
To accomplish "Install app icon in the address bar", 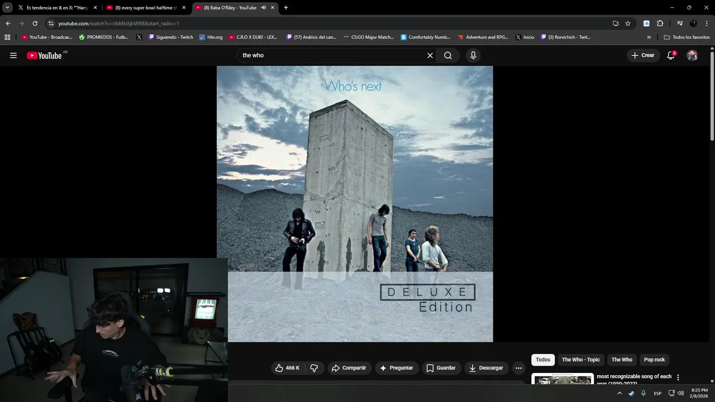I will [616, 23].
